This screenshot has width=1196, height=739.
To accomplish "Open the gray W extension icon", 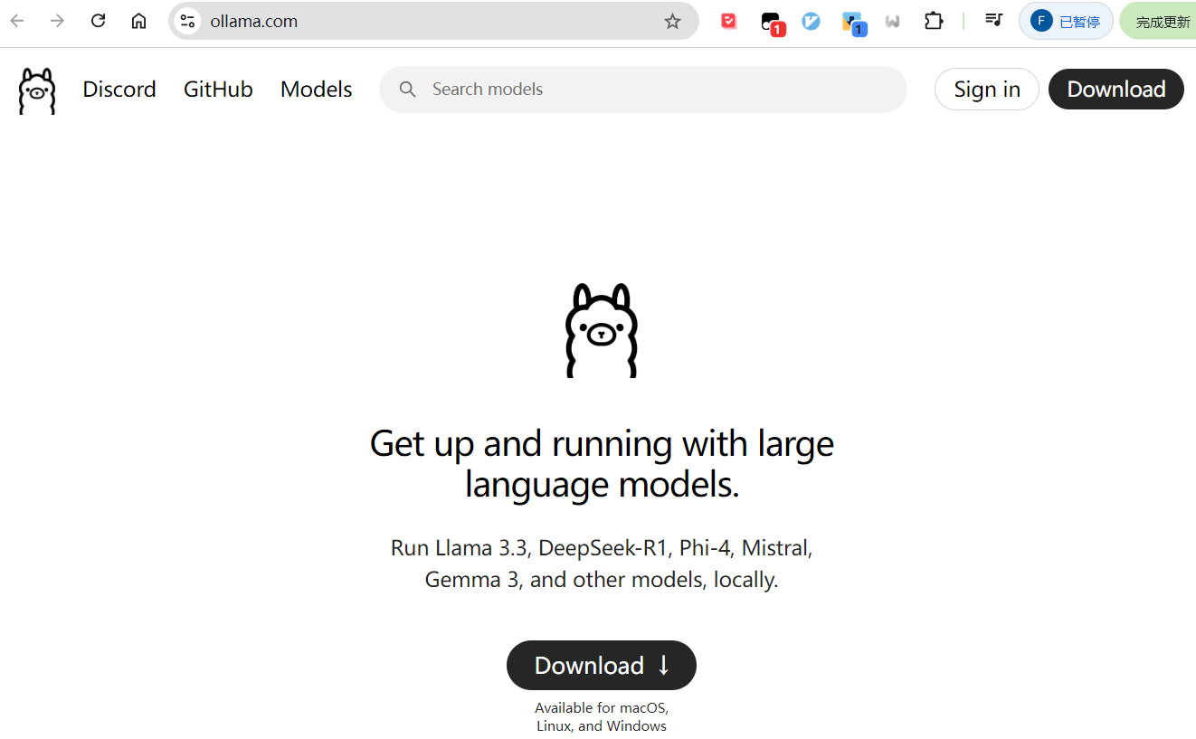I will point(893,21).
